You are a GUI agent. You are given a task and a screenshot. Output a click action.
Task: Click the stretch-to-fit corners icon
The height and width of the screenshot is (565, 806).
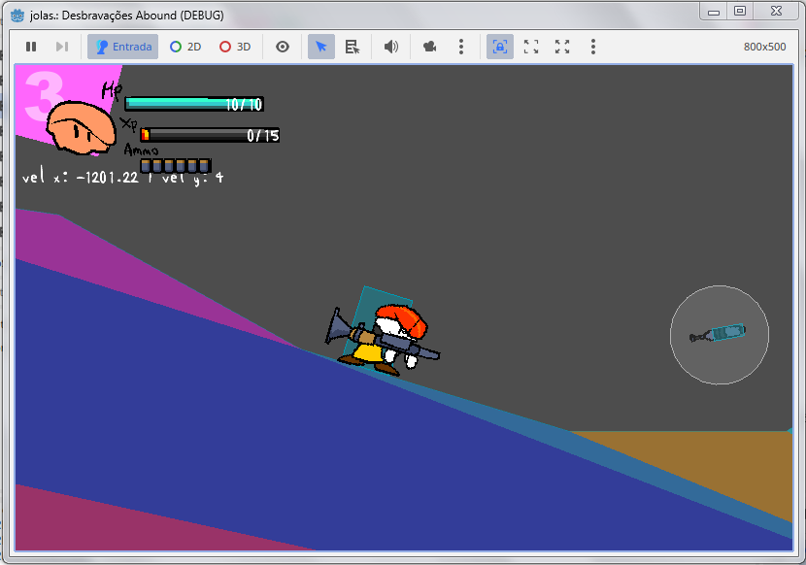tap(531, 47)
